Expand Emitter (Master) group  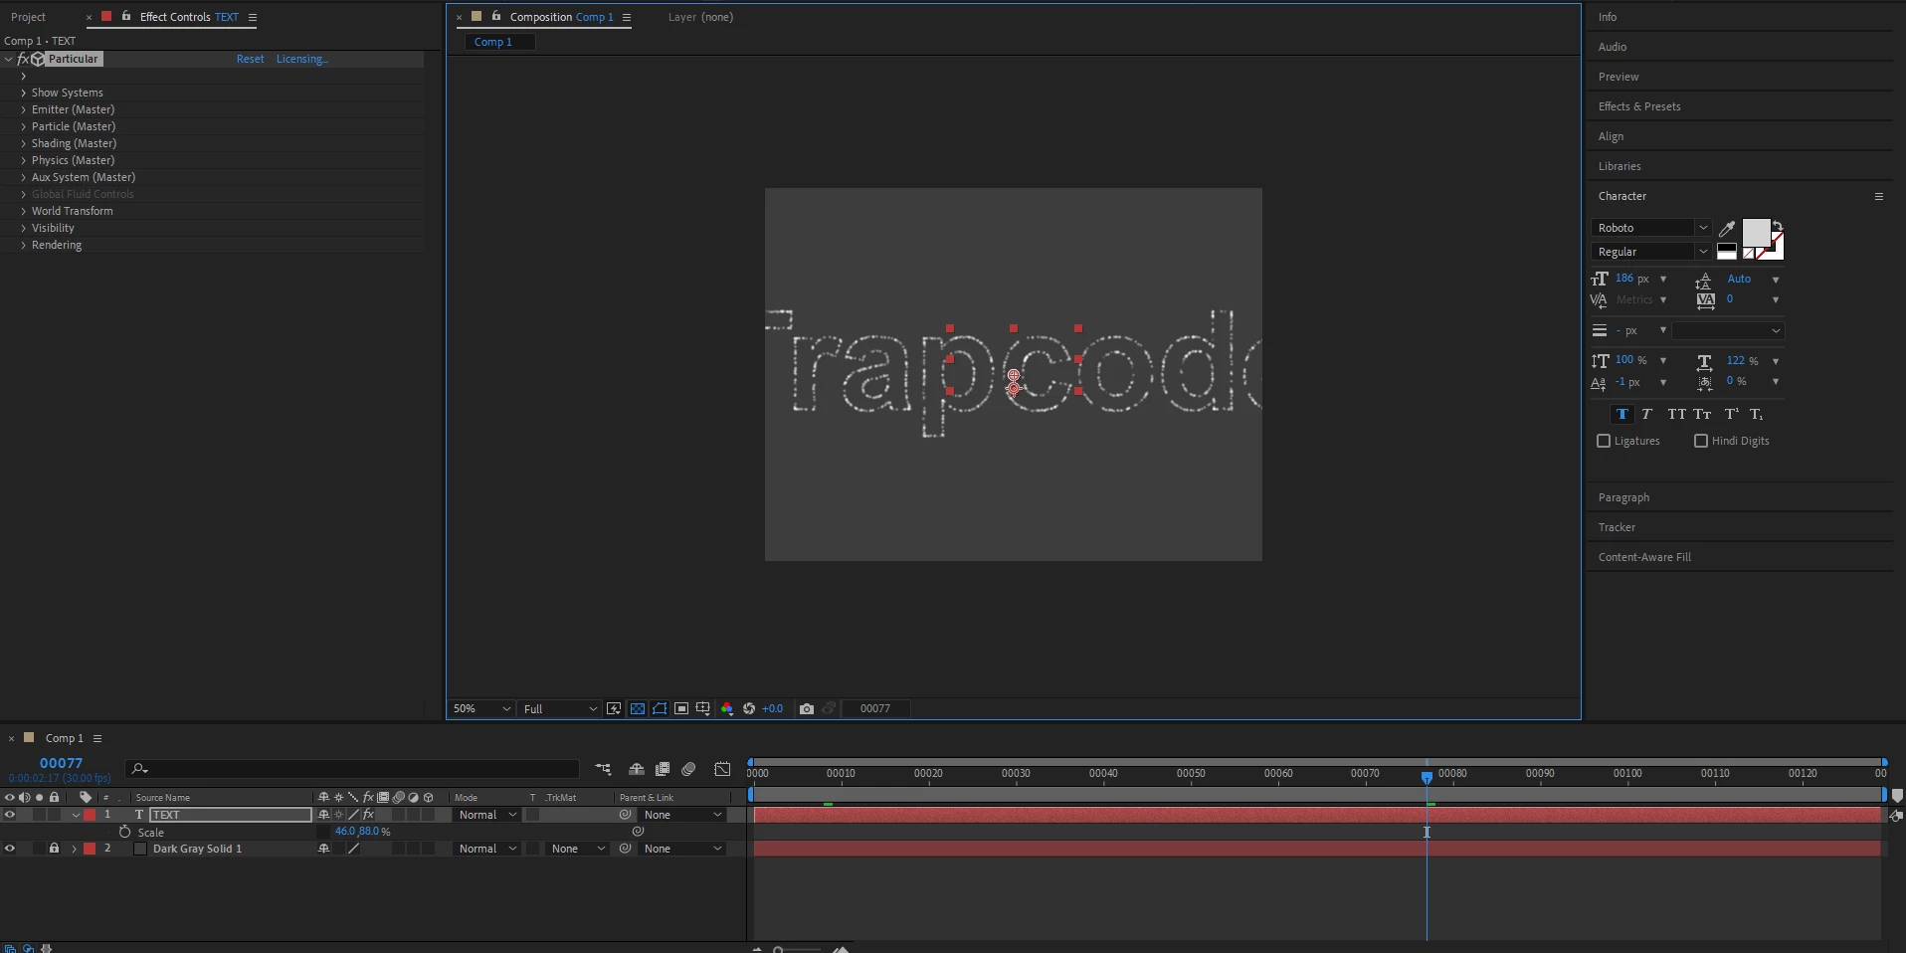pos(23,109)
